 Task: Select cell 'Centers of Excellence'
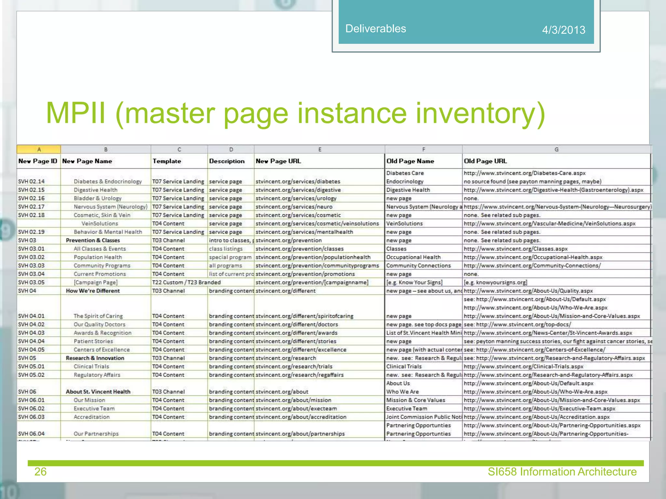tap(106, 350)
